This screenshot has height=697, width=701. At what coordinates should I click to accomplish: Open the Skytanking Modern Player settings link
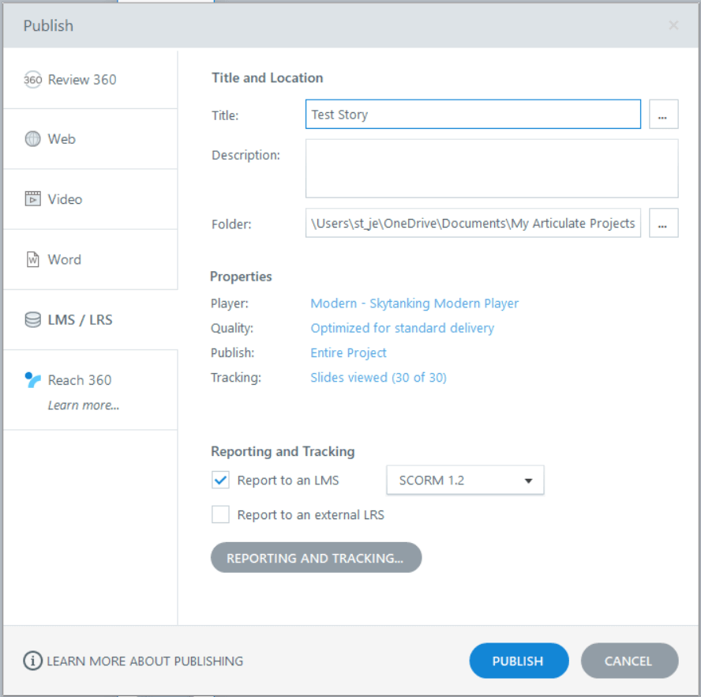coord(414,303)
